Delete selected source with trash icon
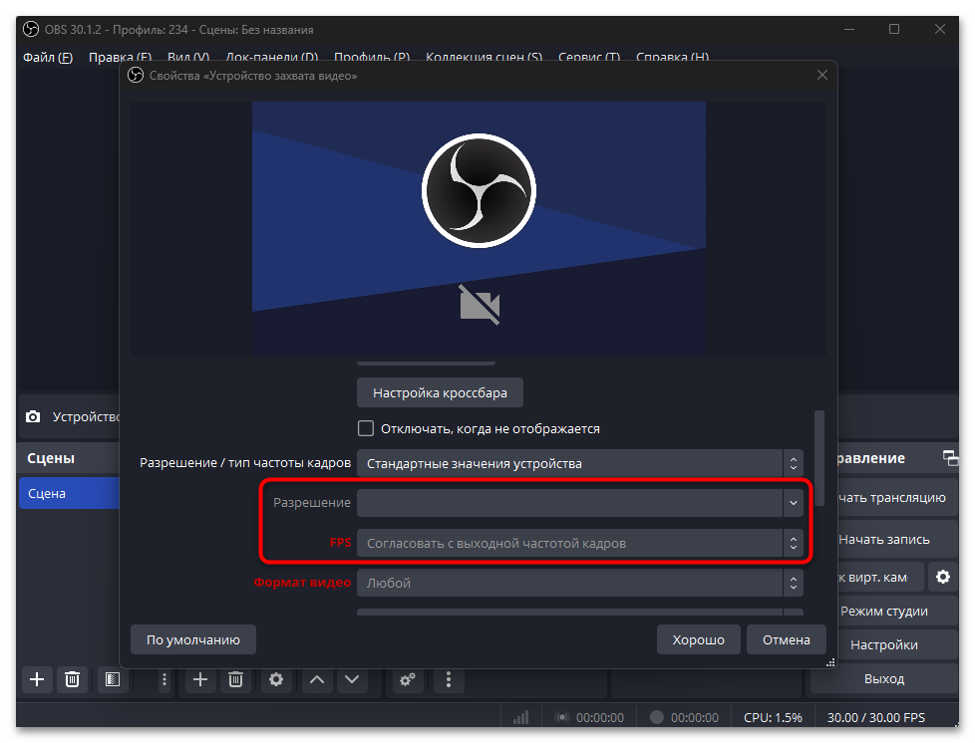This screenshot has width=975, height=743. point(235,679)
